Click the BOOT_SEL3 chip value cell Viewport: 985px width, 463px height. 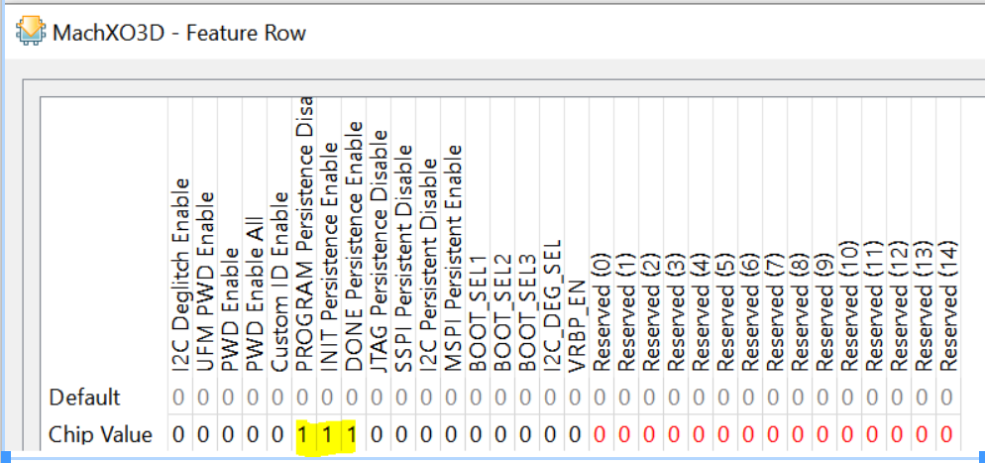click(x=524, y=434)
